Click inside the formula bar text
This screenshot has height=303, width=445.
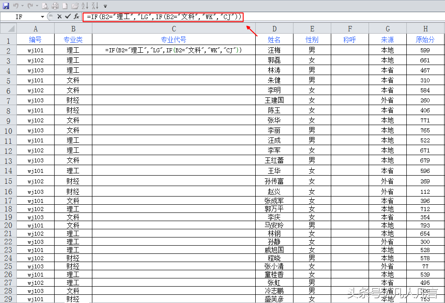[164, 17]
